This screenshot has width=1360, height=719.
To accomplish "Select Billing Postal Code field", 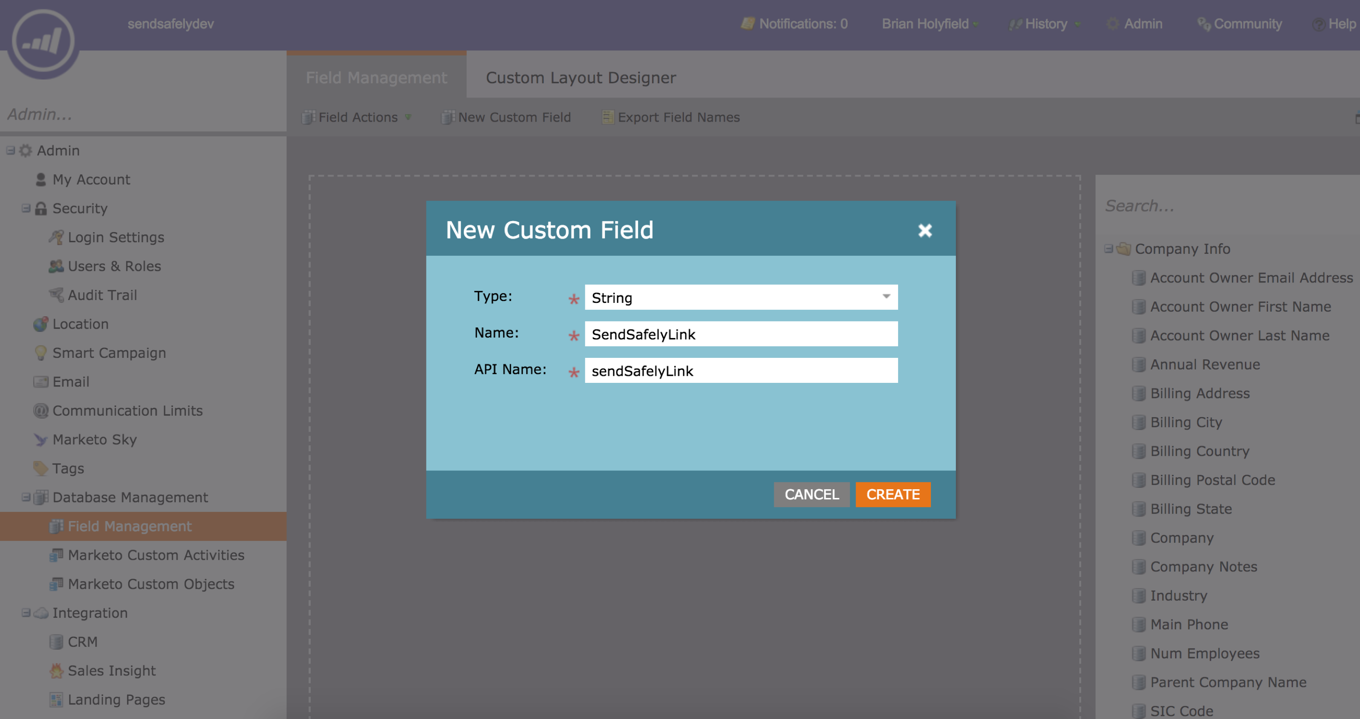I will click(1212, 480).
